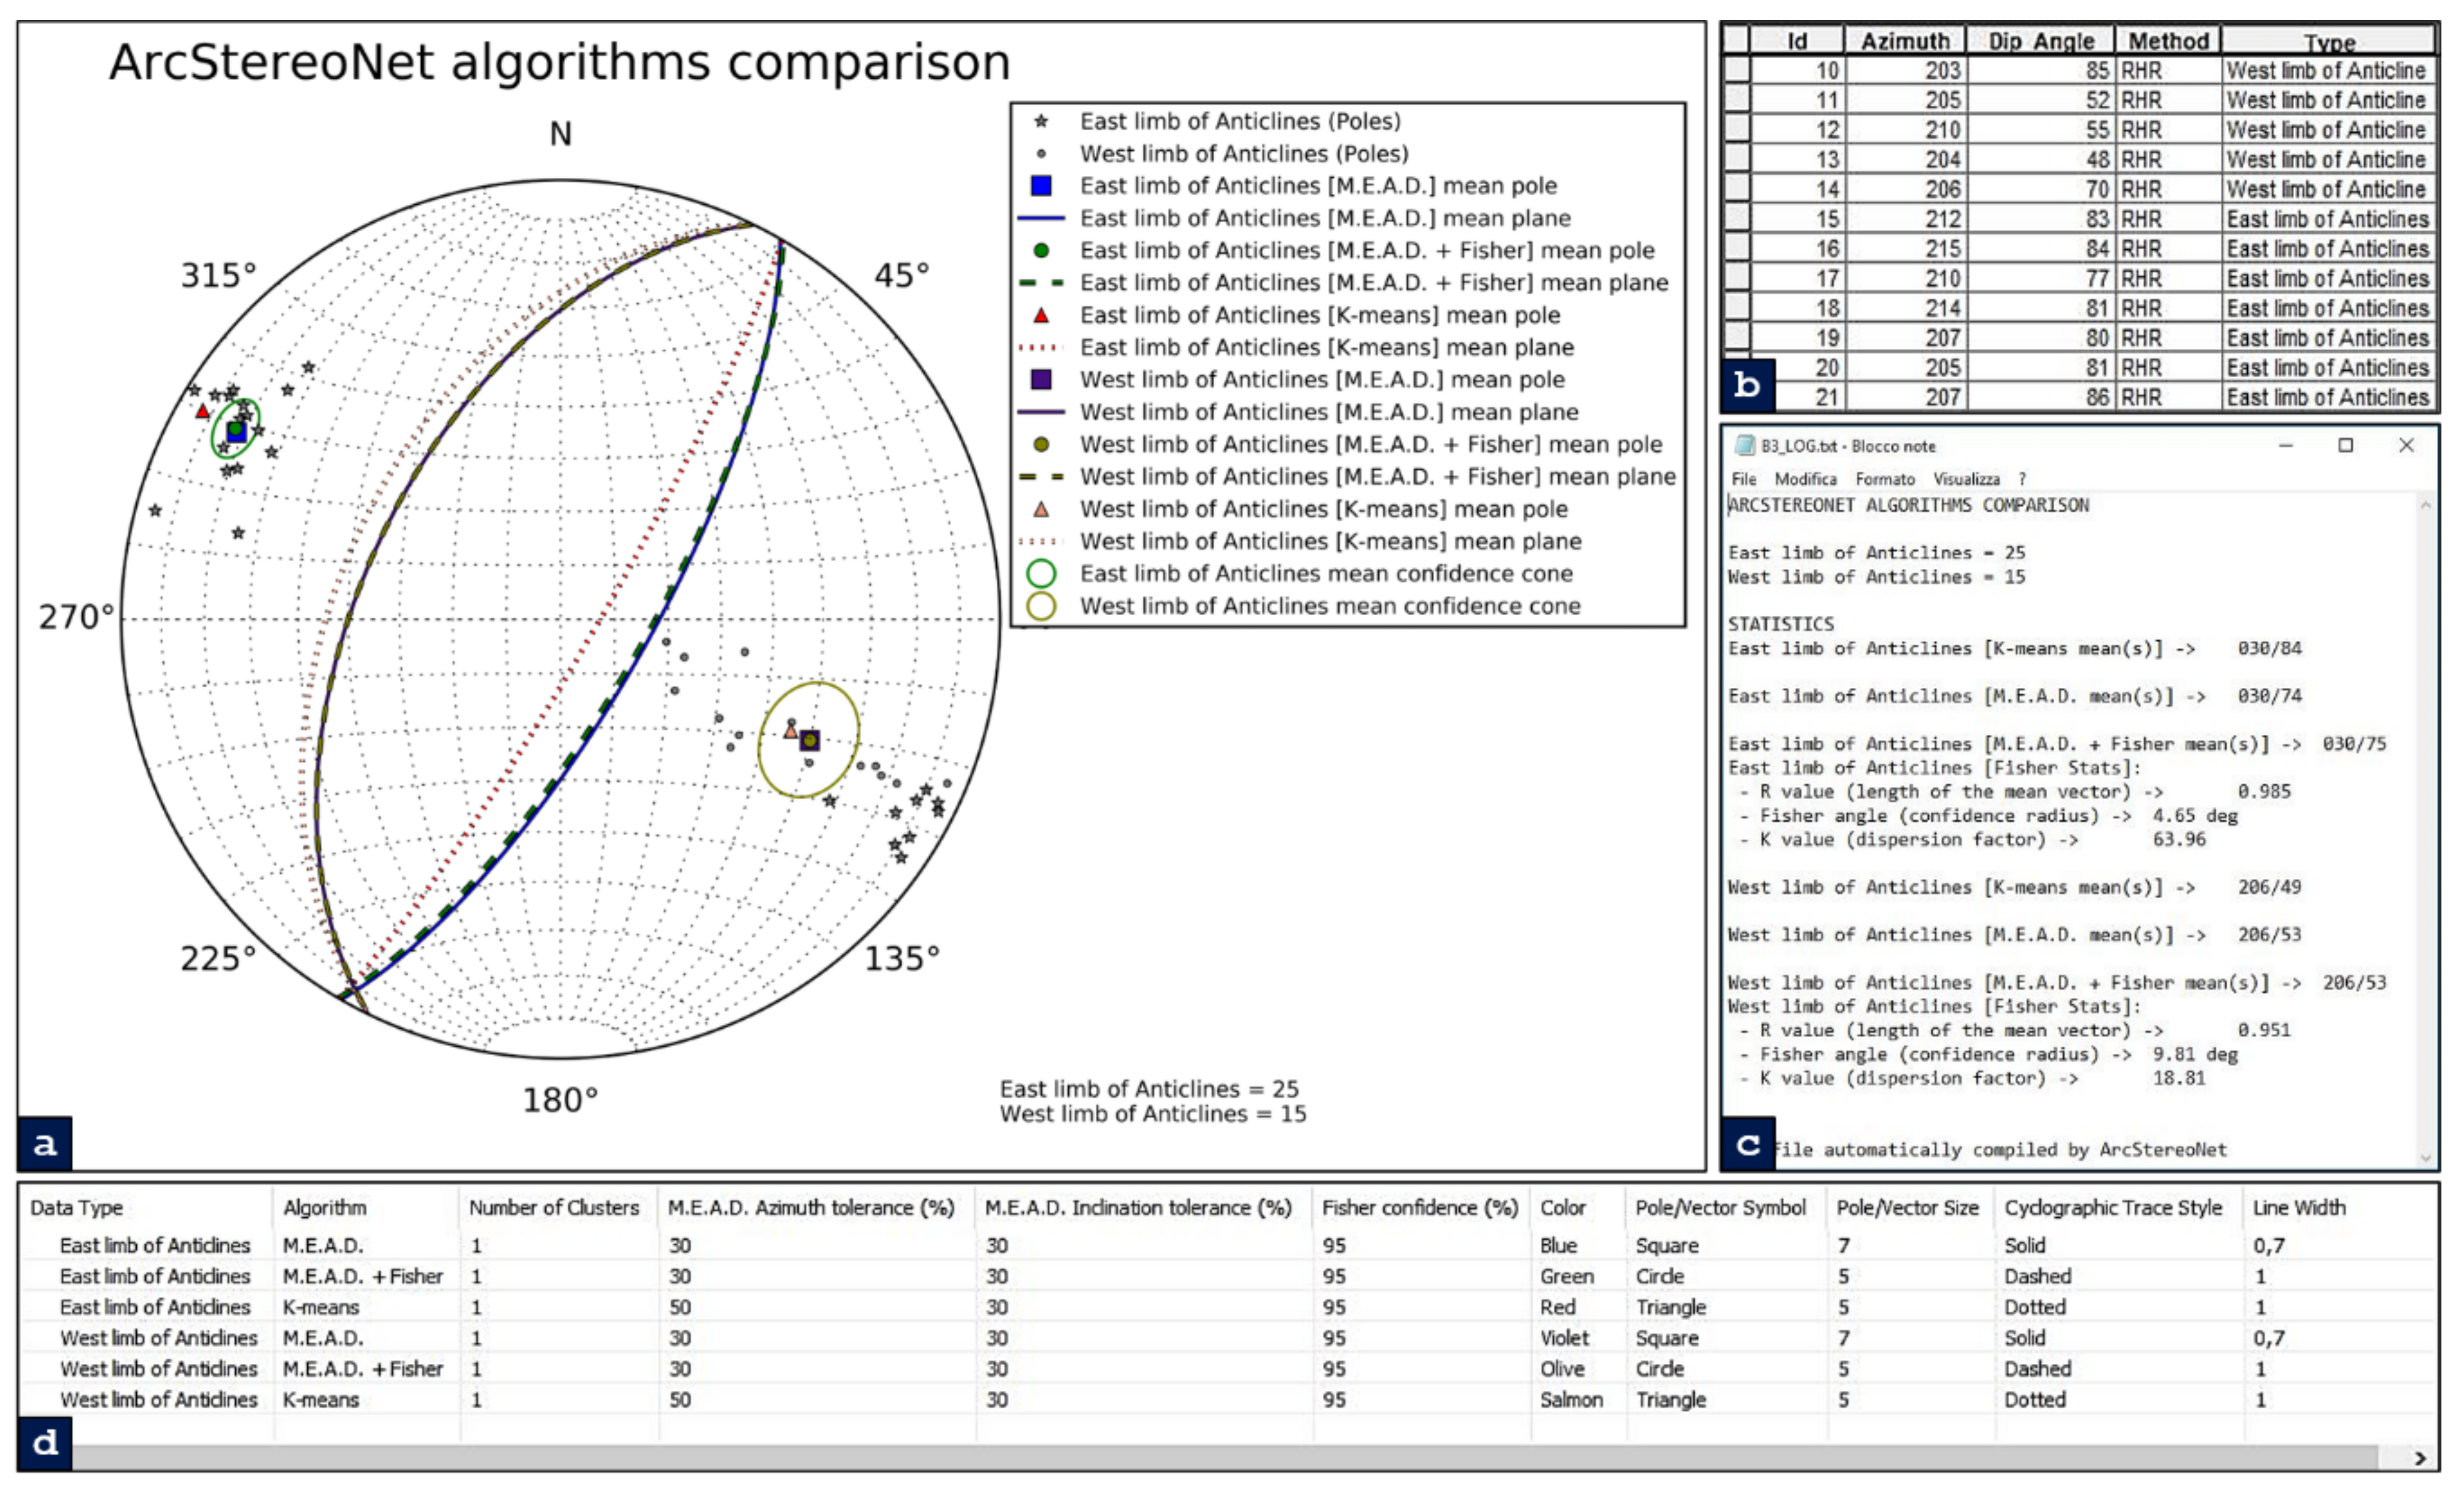Select row selector for Id 13
This screenshot has width=2464, height=1496.
[1737, 159]
